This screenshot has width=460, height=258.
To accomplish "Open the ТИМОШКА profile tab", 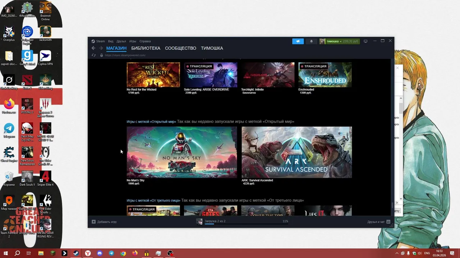I will click(x=212, y=48).
